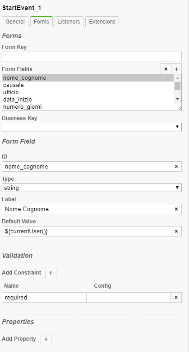Image resolution: width=189 pixels, height=352 pixels.
Task: Click the Form Fields list scroll down arrow
Action: click(x=177, y=99)
